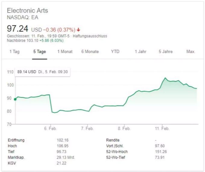Click the 90 y-axis label
This screenshot has height=172, width=205.
click(x=9, y=98)
